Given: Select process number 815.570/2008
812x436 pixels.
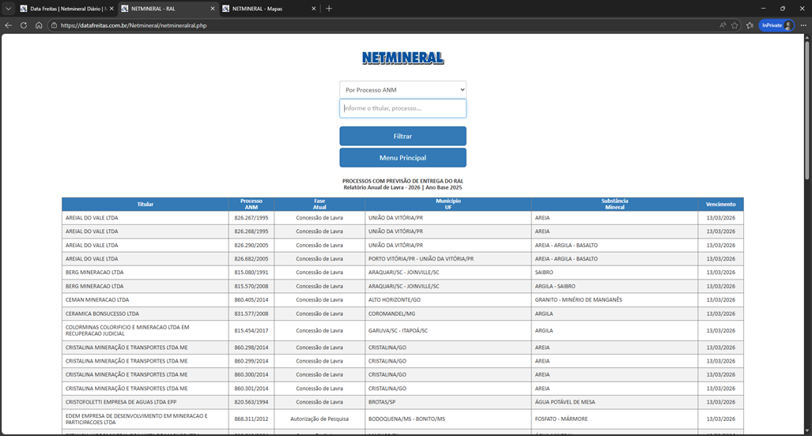Looking at the screenshot, I should pos(251,286).
